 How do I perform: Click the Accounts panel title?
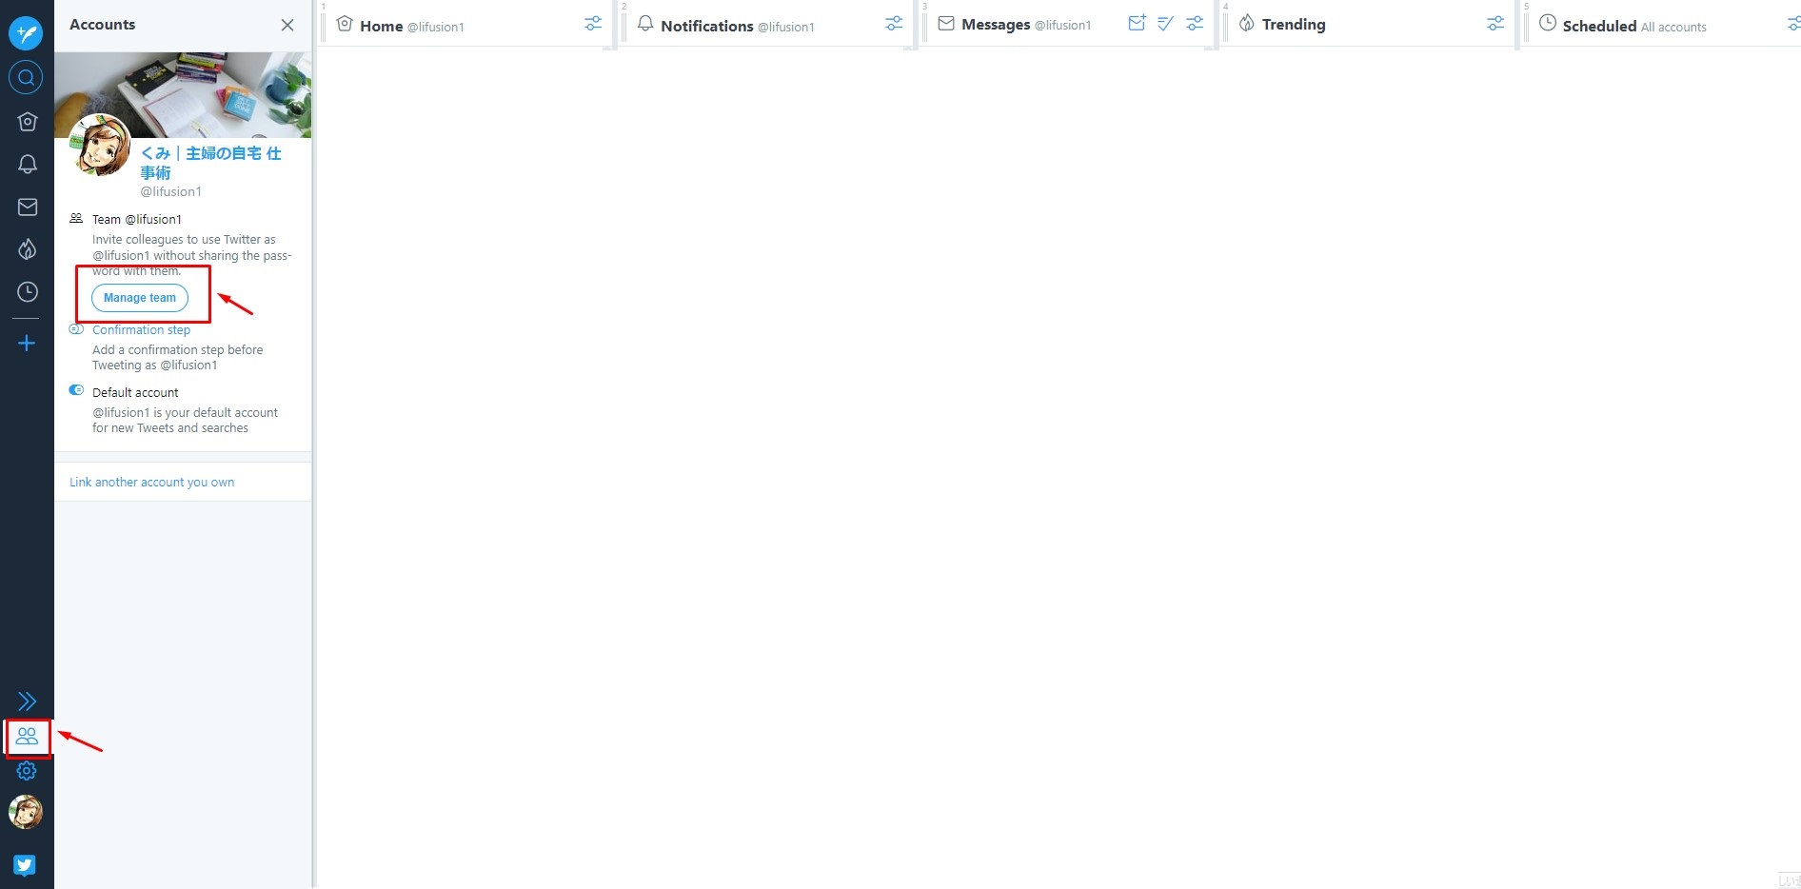point(102,25)
